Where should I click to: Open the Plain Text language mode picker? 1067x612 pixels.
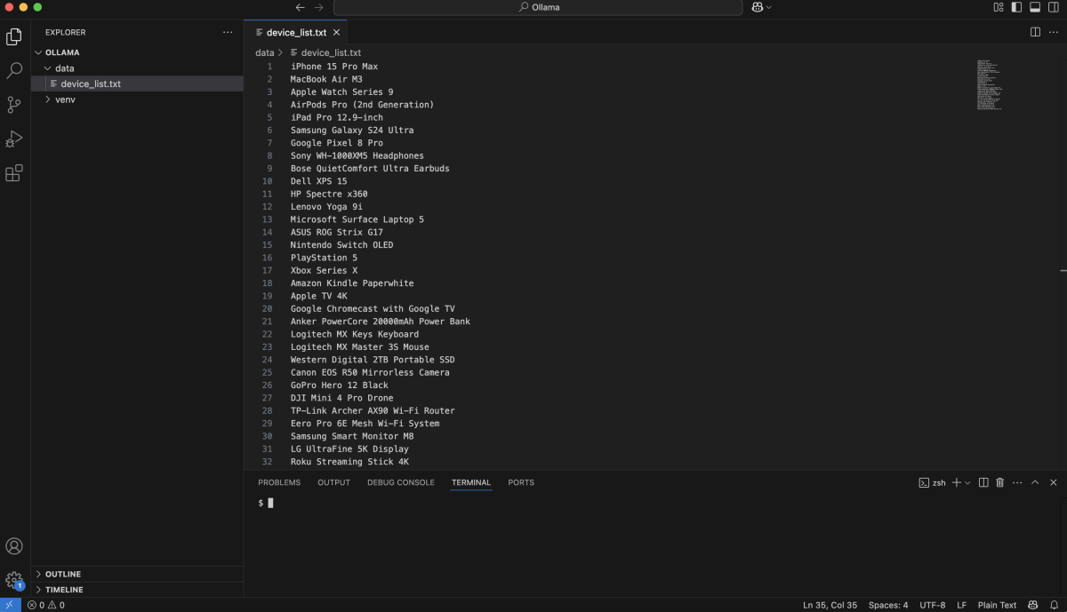coord(997,605)
